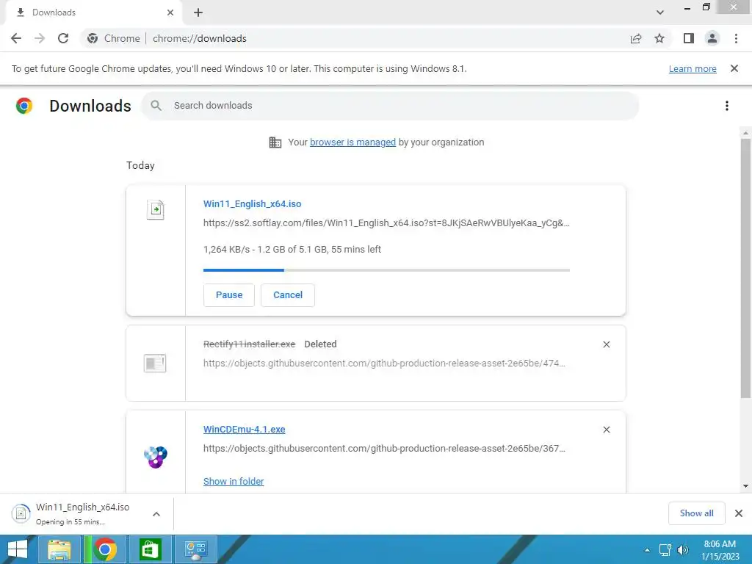This screenshot has height=564, width=752.
Task: Open the Windows Store taskbar icon
Action: pyautogui.click(x=150, y=549)
